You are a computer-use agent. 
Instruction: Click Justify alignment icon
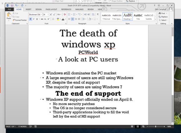[79, 19]
